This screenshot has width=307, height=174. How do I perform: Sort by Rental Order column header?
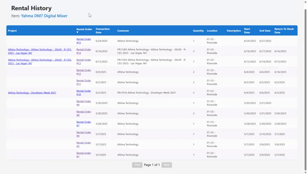[x=84, y=29]
